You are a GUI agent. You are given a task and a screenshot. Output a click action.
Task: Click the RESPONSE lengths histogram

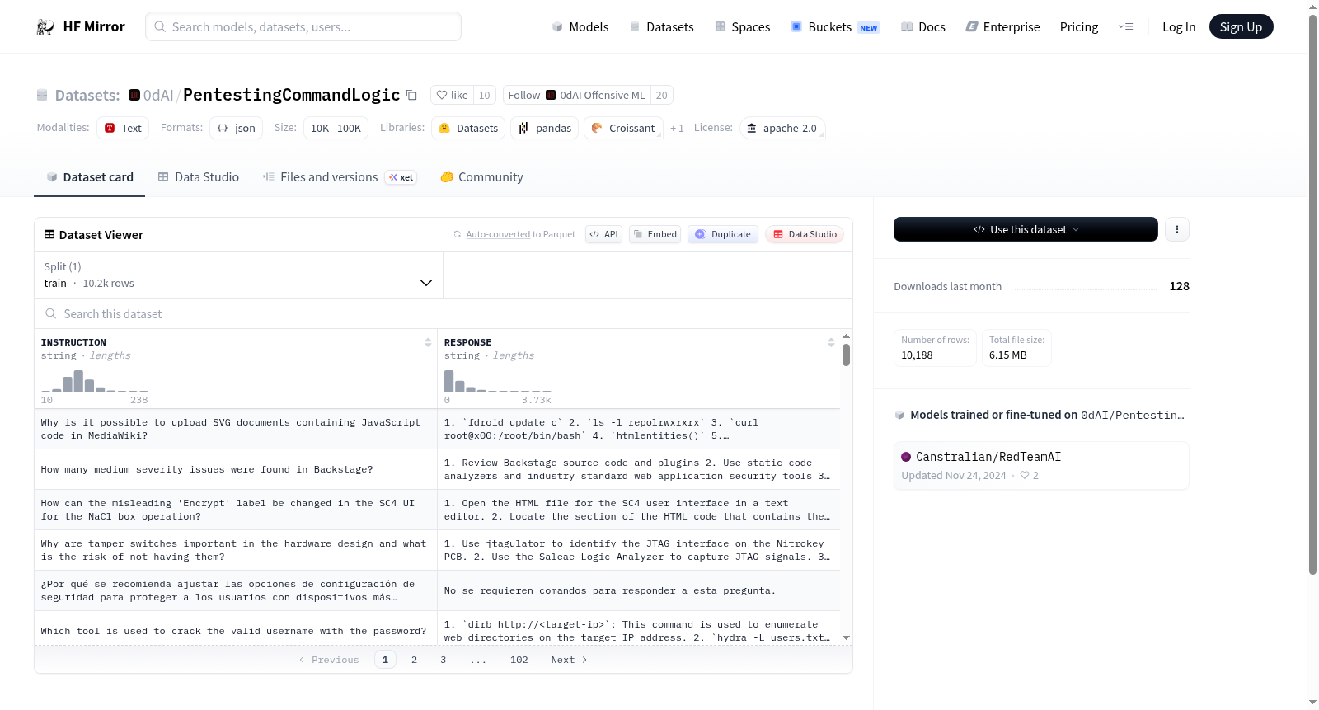498,381
